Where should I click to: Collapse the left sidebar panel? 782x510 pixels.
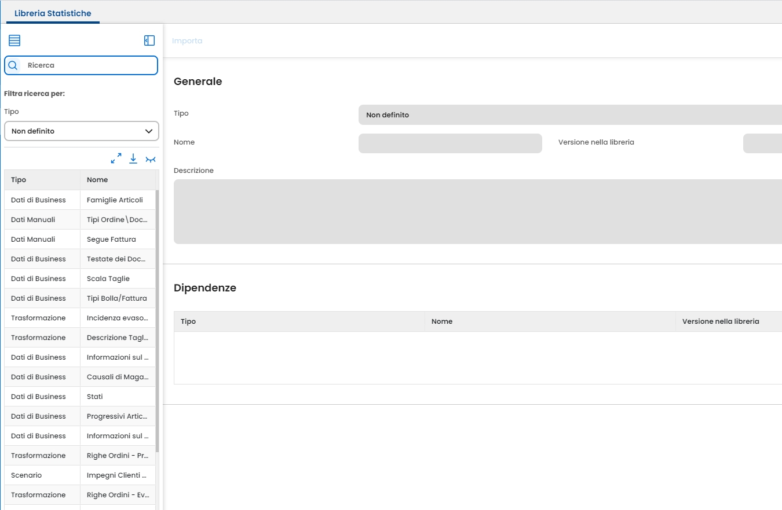tap(149, 40)
